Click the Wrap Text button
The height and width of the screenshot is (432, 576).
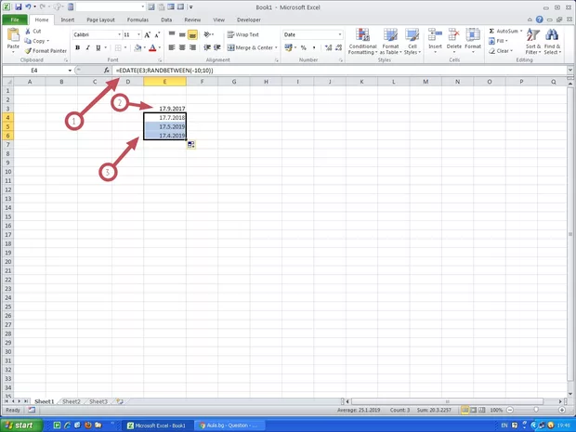[243, 34]
